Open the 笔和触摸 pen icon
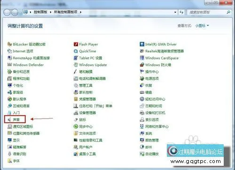Viewport: 235px width, 170px height. [76, 72]
